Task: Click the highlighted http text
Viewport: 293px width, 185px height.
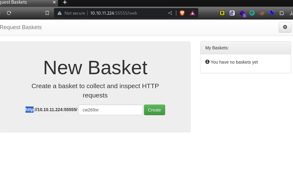Action: (29, 110)
